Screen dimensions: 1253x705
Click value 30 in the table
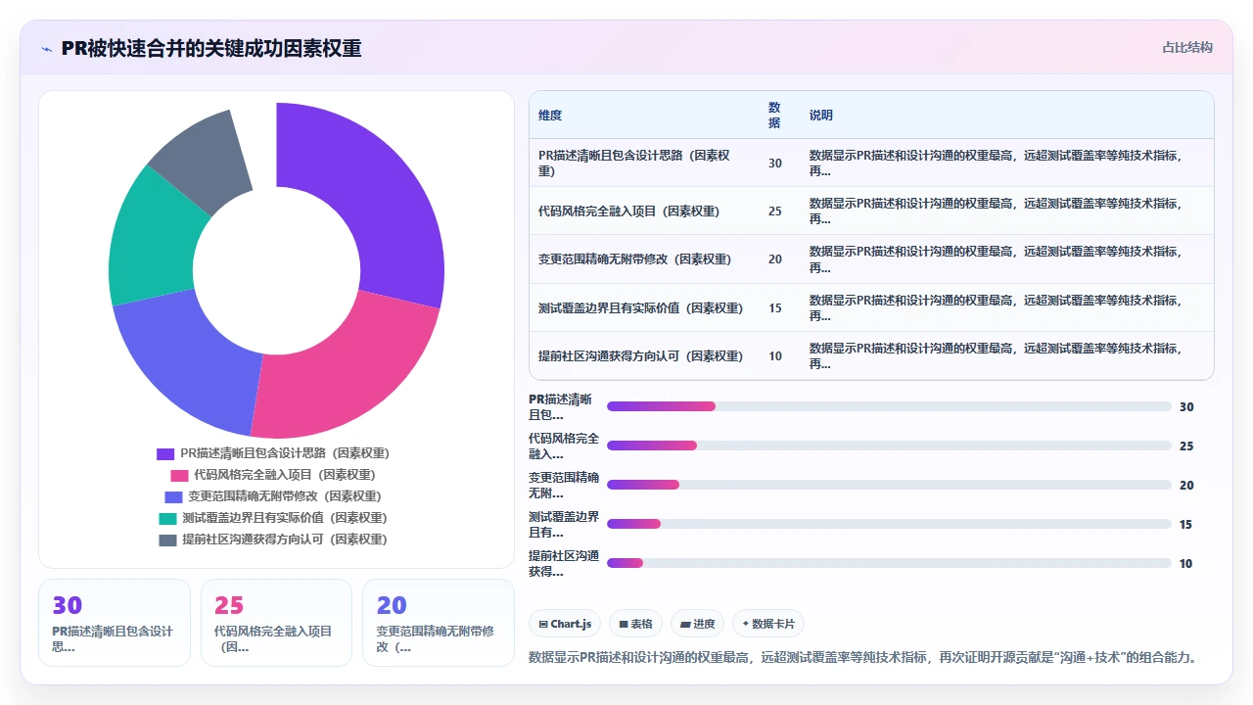774,163
